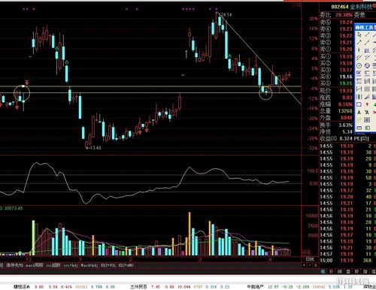The width and height of the screenshot is (376, 290).
Task: Select the ray line tool in second row
Action: point(359,42)
